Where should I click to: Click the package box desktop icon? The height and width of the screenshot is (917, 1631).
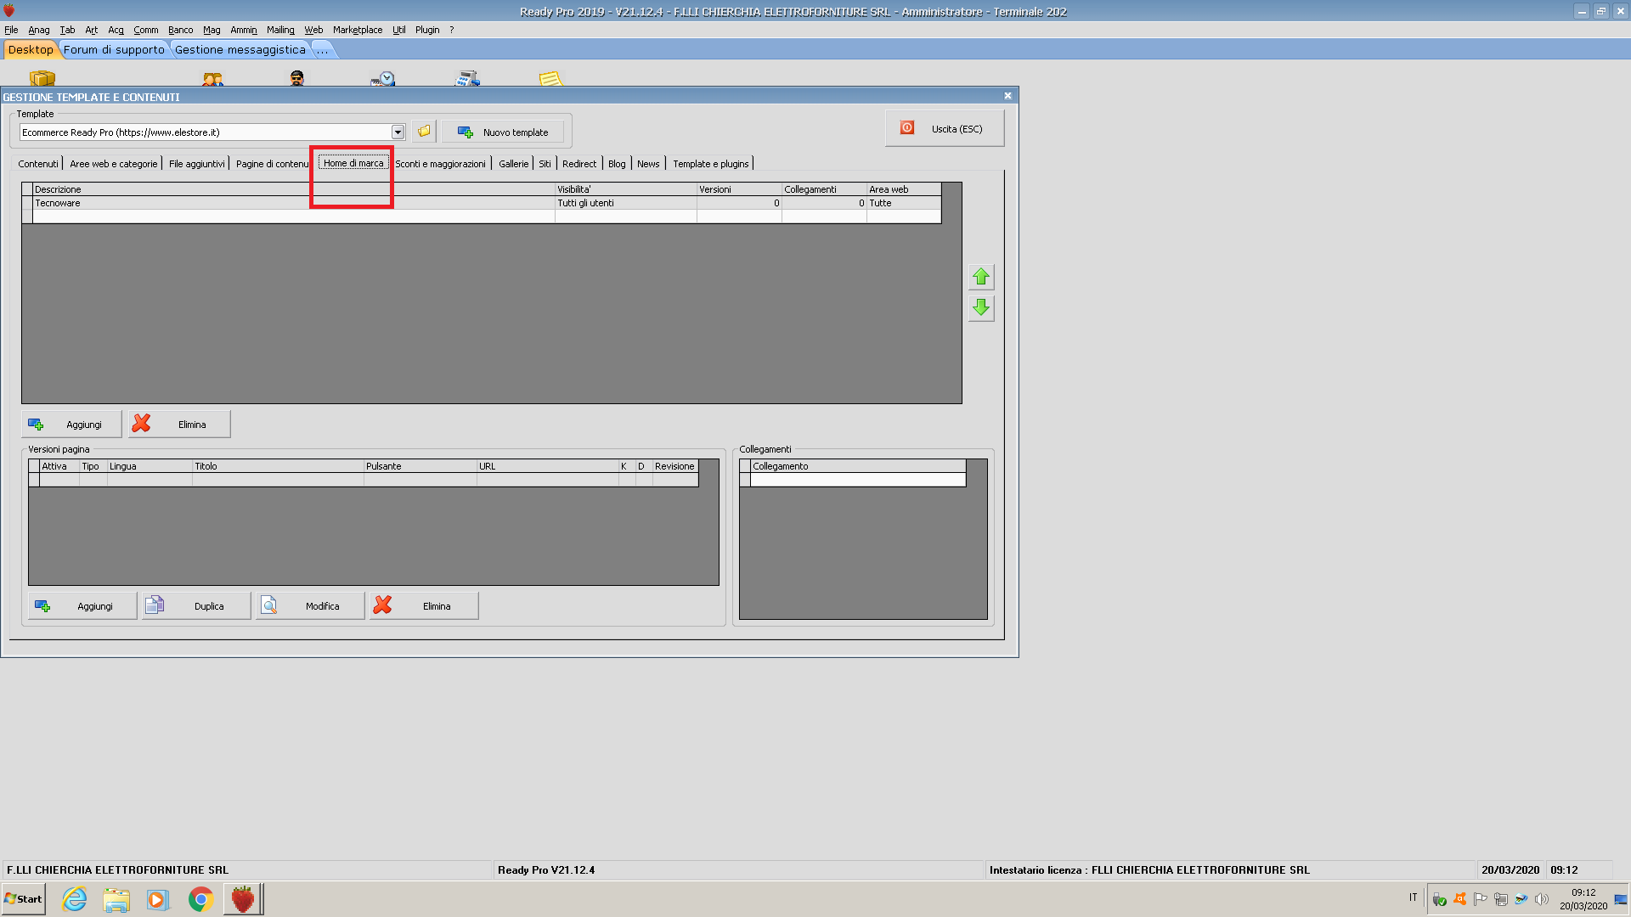click(x=42, y=79)
